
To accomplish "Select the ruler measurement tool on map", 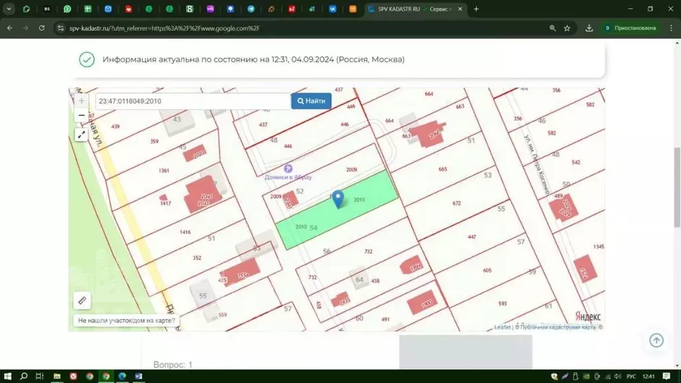I will pos(82,300).
